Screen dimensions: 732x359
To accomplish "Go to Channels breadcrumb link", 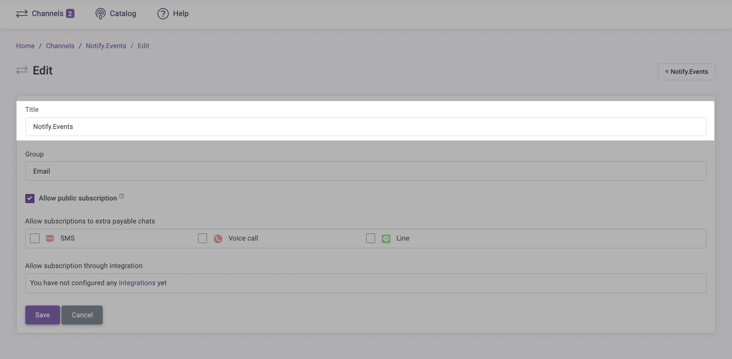I will (x=60, y=46).
